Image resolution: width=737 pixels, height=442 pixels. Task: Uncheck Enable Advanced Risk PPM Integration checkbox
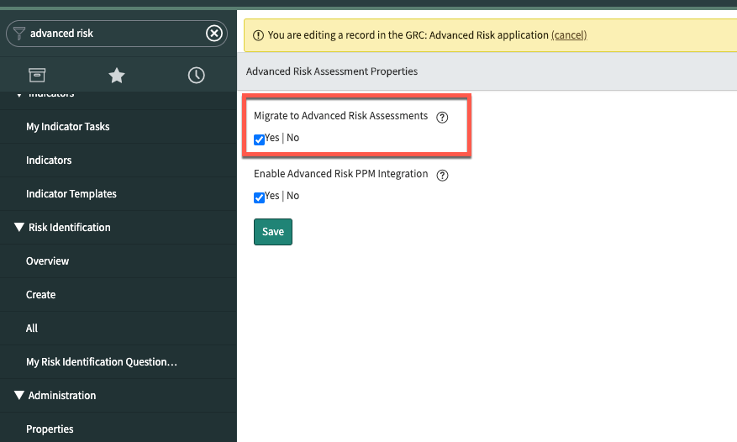click(x=259, y=197)
